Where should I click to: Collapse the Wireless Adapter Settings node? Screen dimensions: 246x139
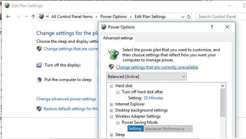[x=111, y=116]
